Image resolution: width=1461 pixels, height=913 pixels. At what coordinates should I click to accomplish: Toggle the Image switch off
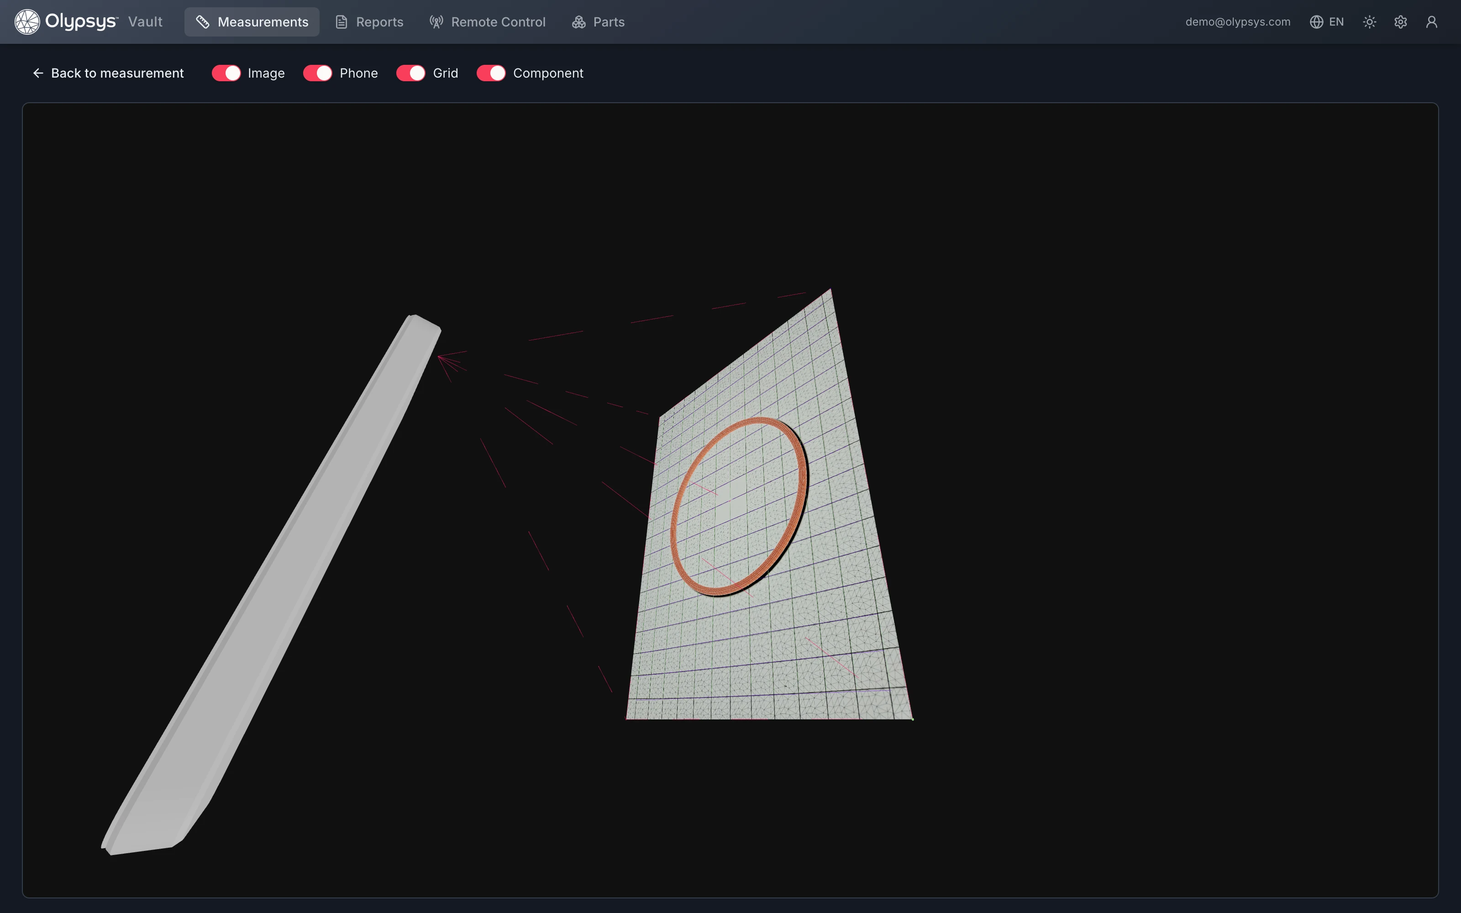pos(226,73)
